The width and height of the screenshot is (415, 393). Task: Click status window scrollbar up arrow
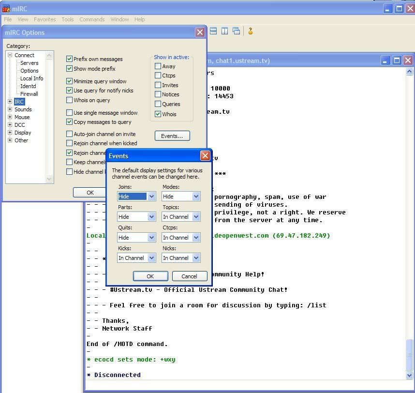(x=409, y=72)
